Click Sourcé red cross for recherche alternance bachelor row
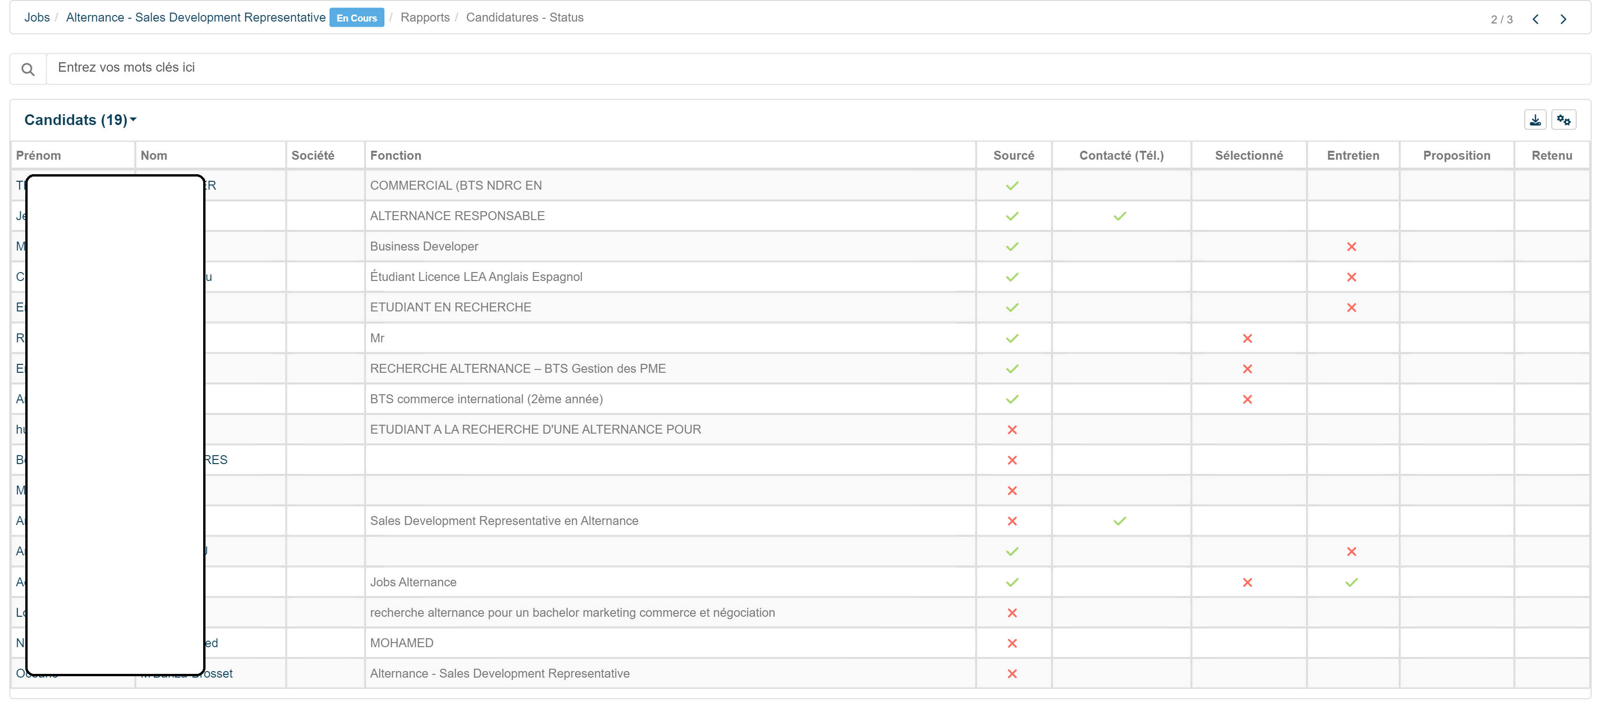The height and width of the screenshot is (709, 1601). (1013, 613)
